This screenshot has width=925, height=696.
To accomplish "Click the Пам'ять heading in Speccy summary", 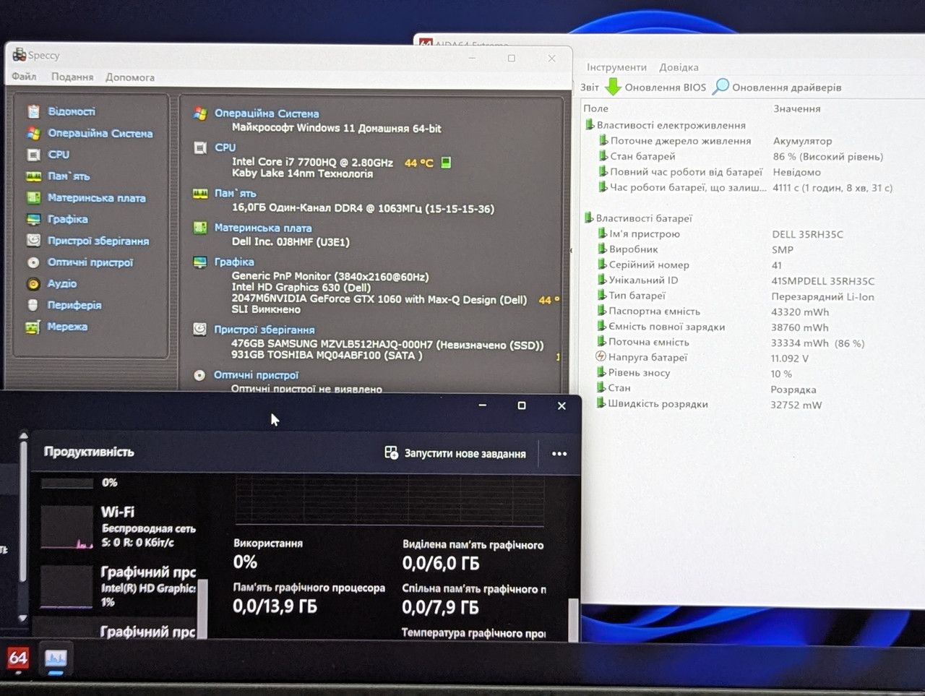I will coord(236,194).
